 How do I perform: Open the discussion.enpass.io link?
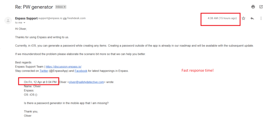pyautogui.click(x=63, y=67)
